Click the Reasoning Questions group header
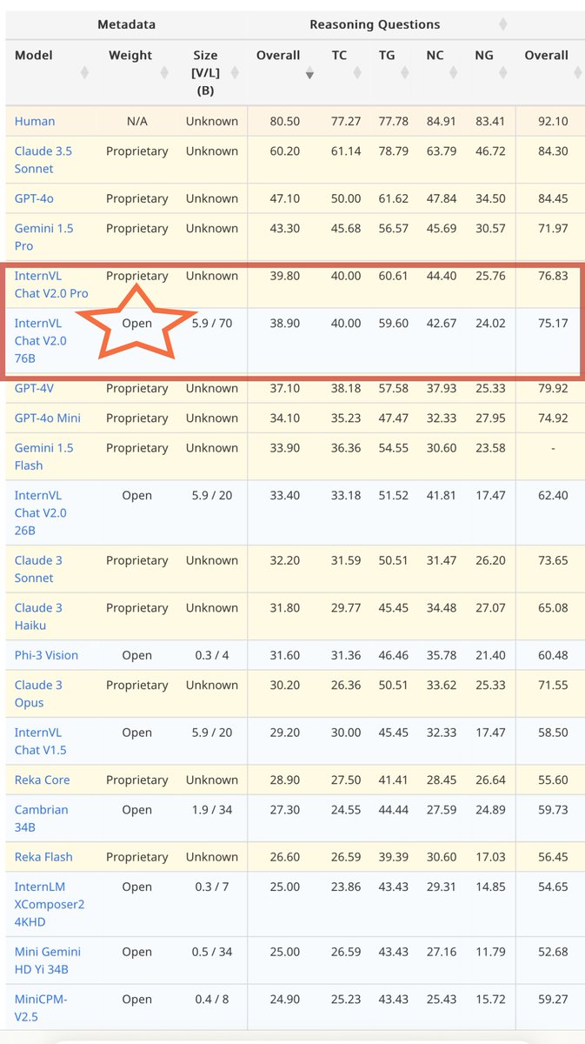585x1044 pixels. [375, 24]
